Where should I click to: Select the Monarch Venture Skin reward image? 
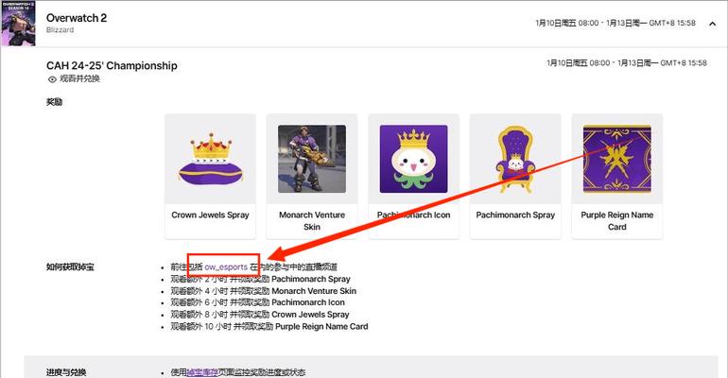tap(312, 159)
